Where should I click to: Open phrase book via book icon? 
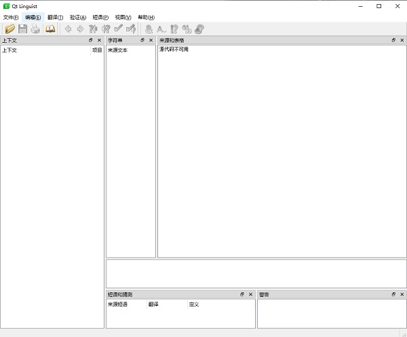click(x=50, y=28)
